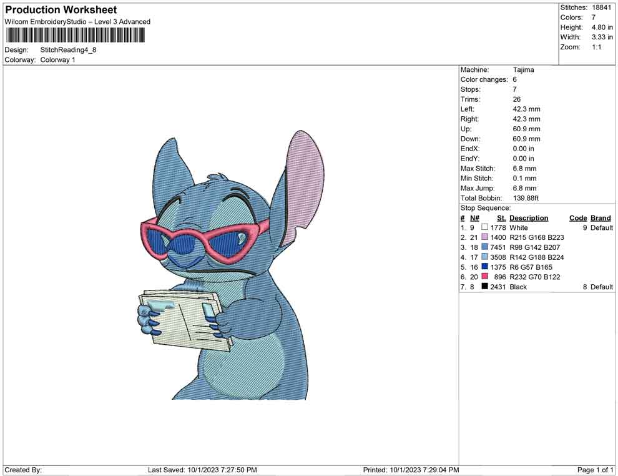Click the Machine value 'Tajima'
Screen dimensions: 618x476
click(x=523, y=70)
